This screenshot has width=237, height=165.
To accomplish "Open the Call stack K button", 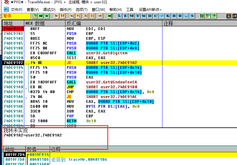I will (168, 16).
